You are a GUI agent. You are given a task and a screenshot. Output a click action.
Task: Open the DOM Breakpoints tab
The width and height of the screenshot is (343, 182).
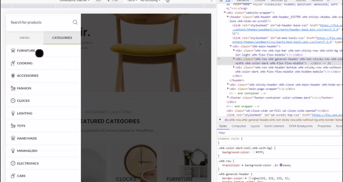pyautogui.click(x=301, y=126)
